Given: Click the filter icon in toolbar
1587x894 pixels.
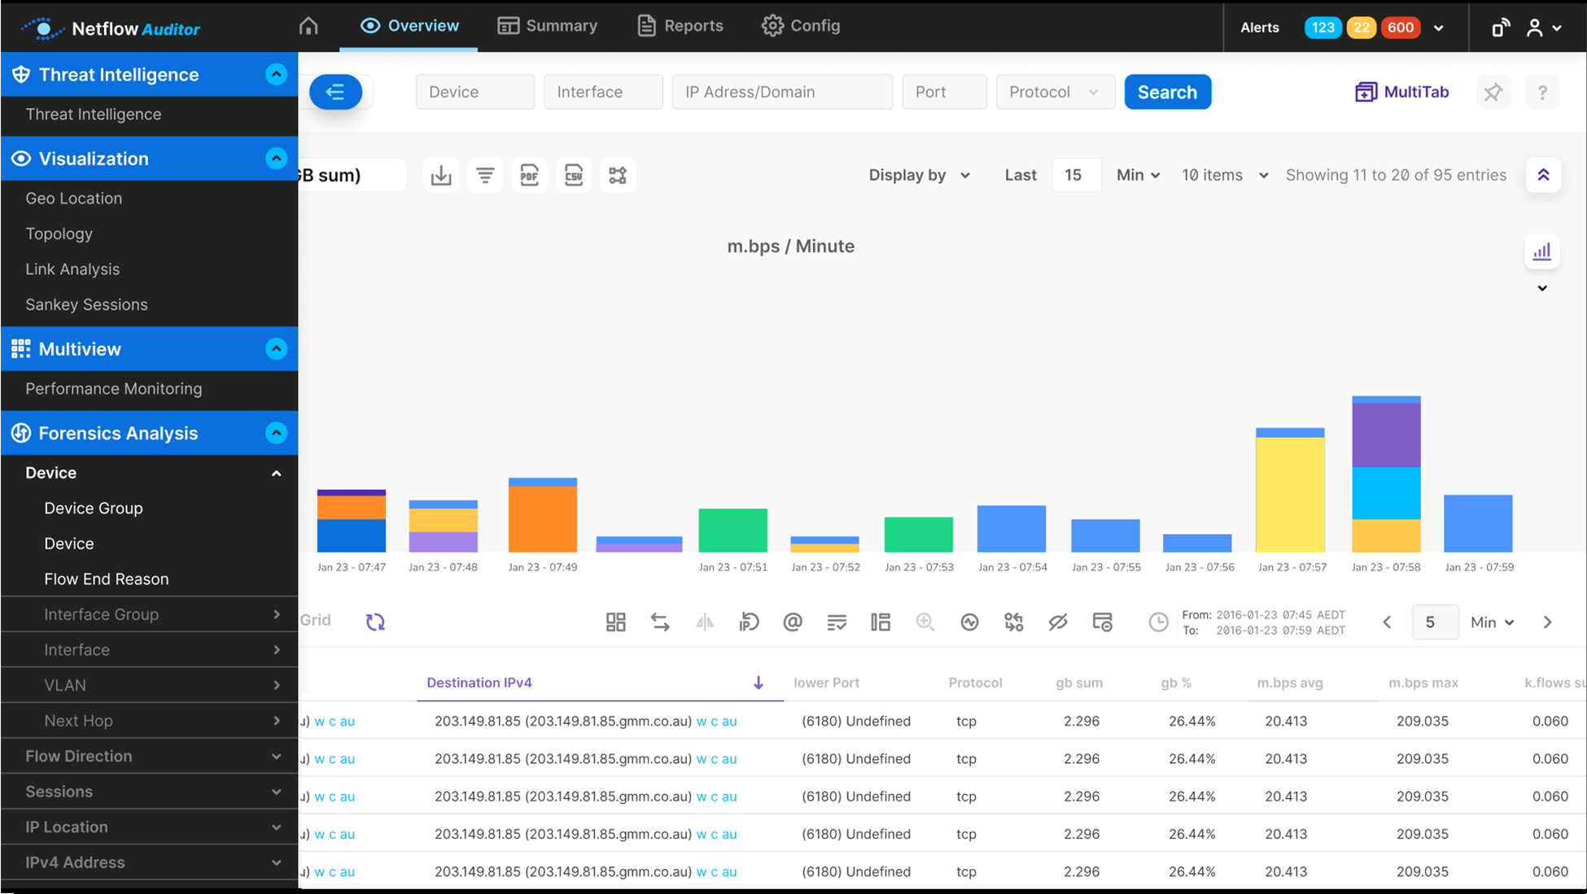Looking at the screenshot, I should 484,174.
